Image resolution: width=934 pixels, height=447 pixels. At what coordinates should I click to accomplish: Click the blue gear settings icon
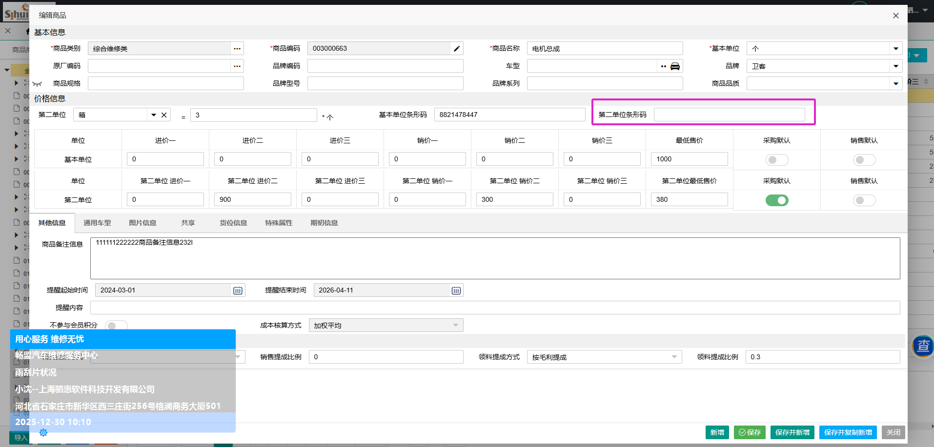pyautogui.click(x=43, y=433)
